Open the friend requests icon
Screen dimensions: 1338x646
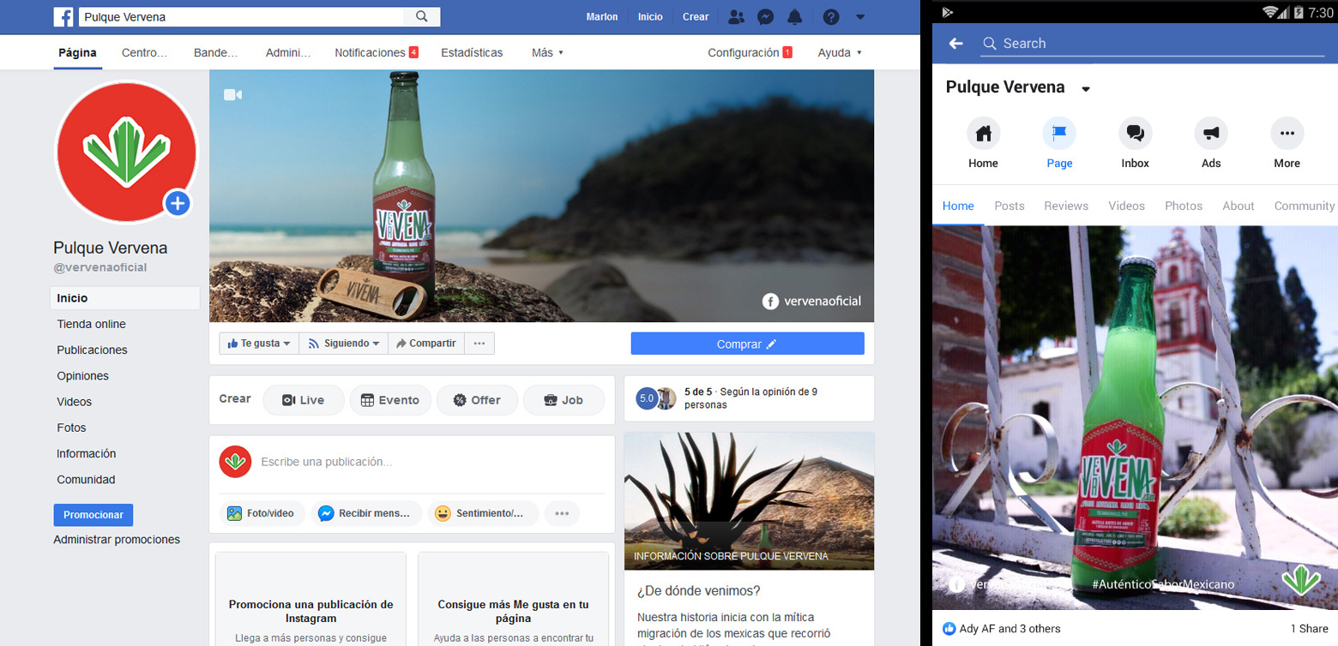click(x=736, y=16)
